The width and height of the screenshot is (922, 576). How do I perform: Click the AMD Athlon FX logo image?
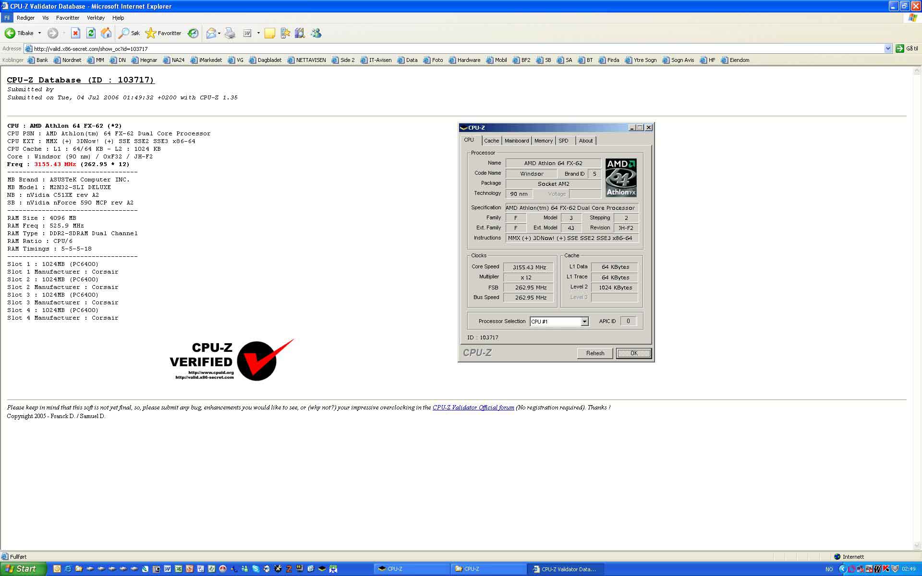pos(621,178)
